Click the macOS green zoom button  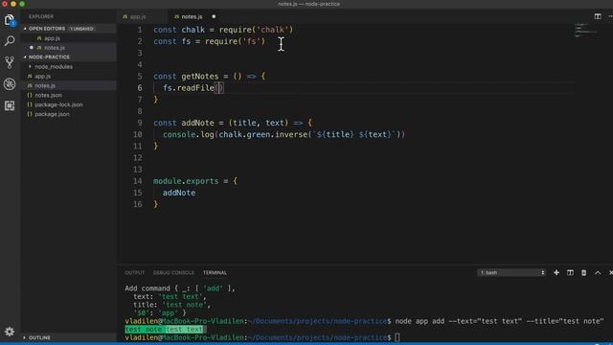tap(22, 4)
